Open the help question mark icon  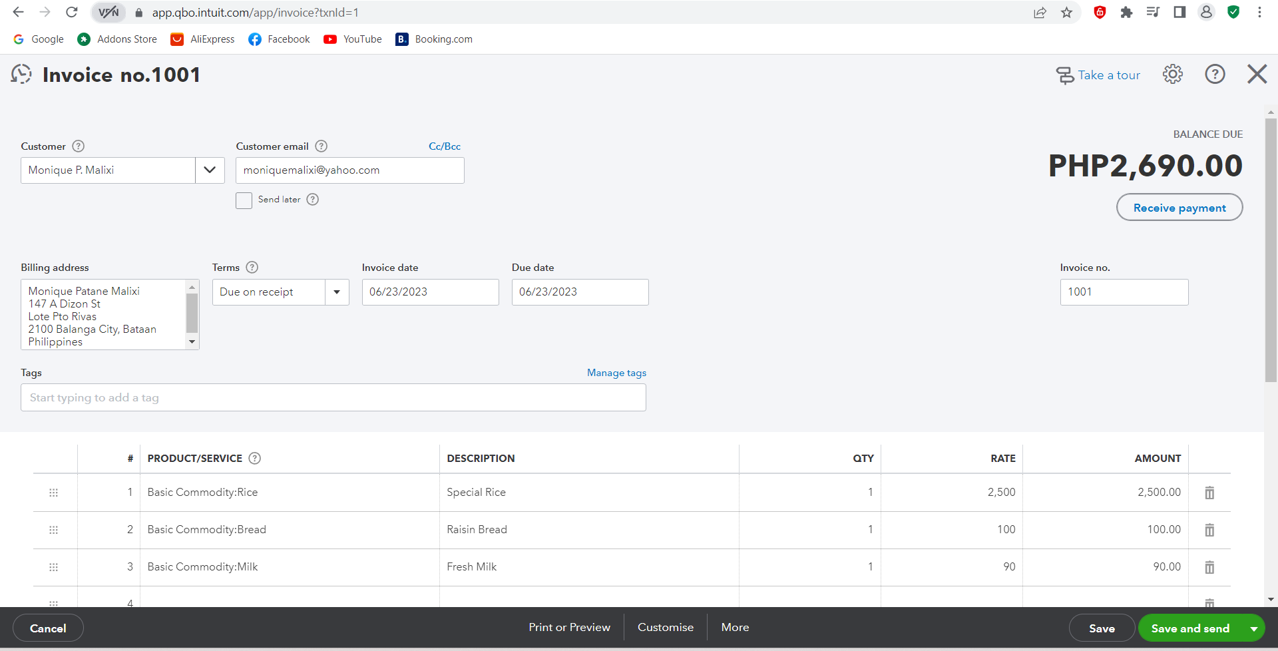click(x=1215, y=74)
